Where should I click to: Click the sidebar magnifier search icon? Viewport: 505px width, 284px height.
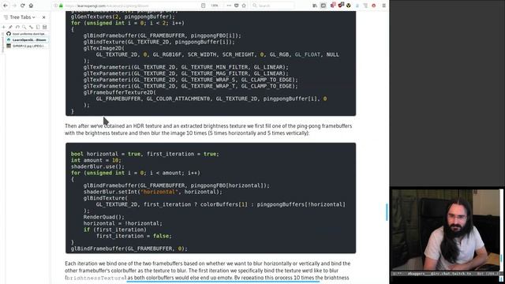click(x=24, y=27)
